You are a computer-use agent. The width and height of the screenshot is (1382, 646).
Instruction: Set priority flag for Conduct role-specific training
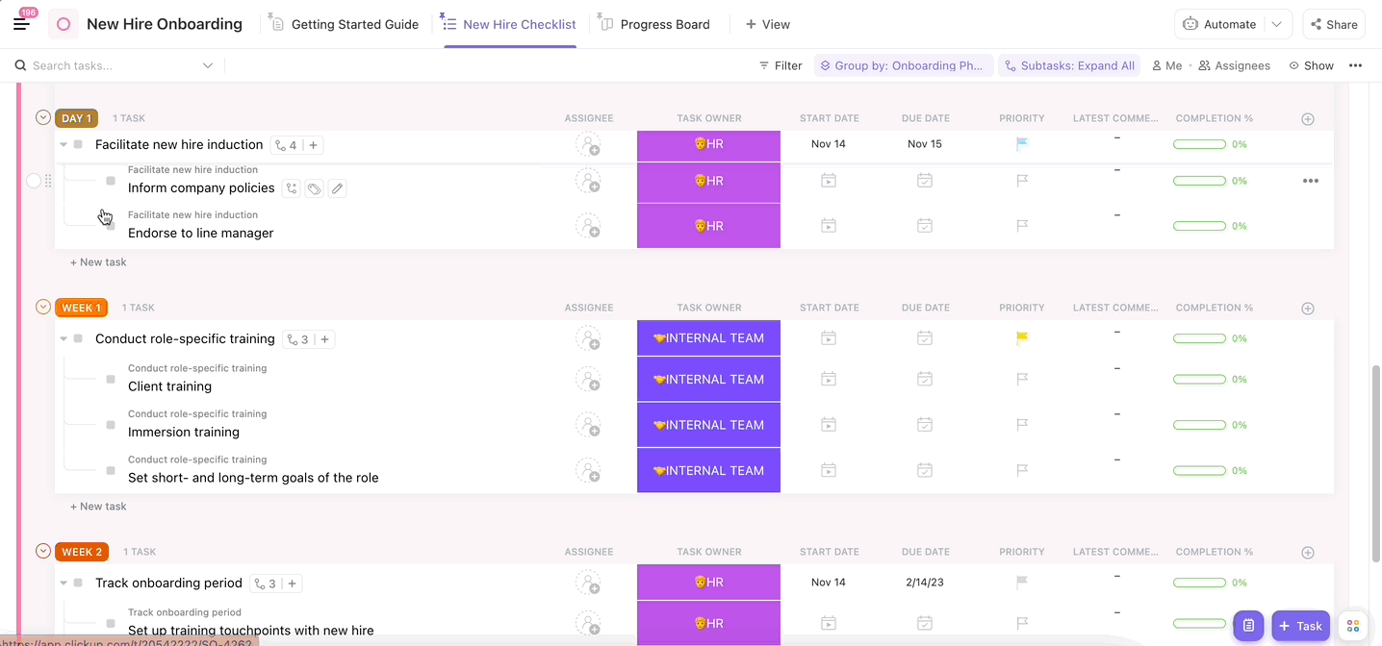(x=1022, y=338)
